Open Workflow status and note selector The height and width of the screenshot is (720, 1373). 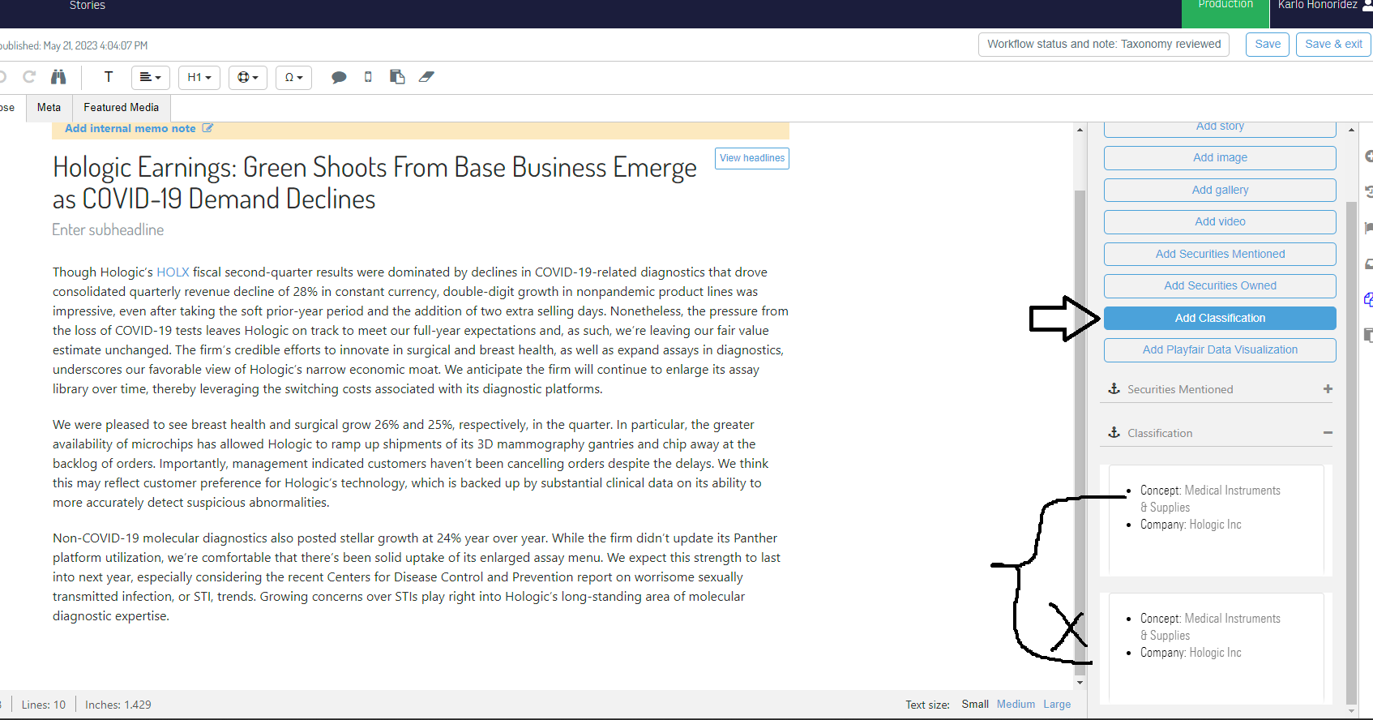click(1104, 45)
